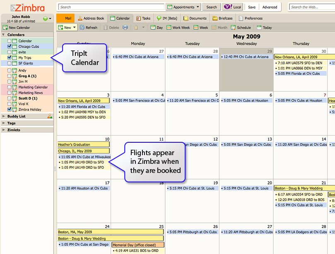Check the evite calendar checkbox
Viewport: 335px width, 254px height.
point(9,52)
